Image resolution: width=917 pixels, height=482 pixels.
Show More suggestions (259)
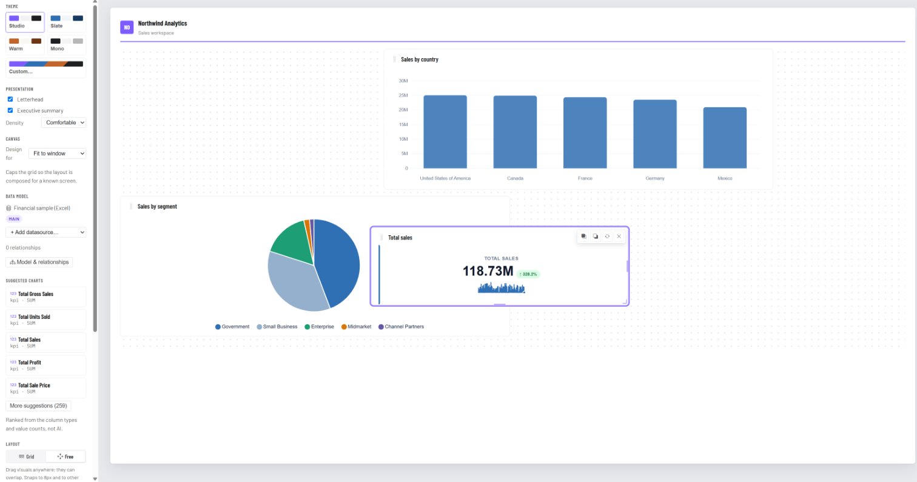[38, 406]
